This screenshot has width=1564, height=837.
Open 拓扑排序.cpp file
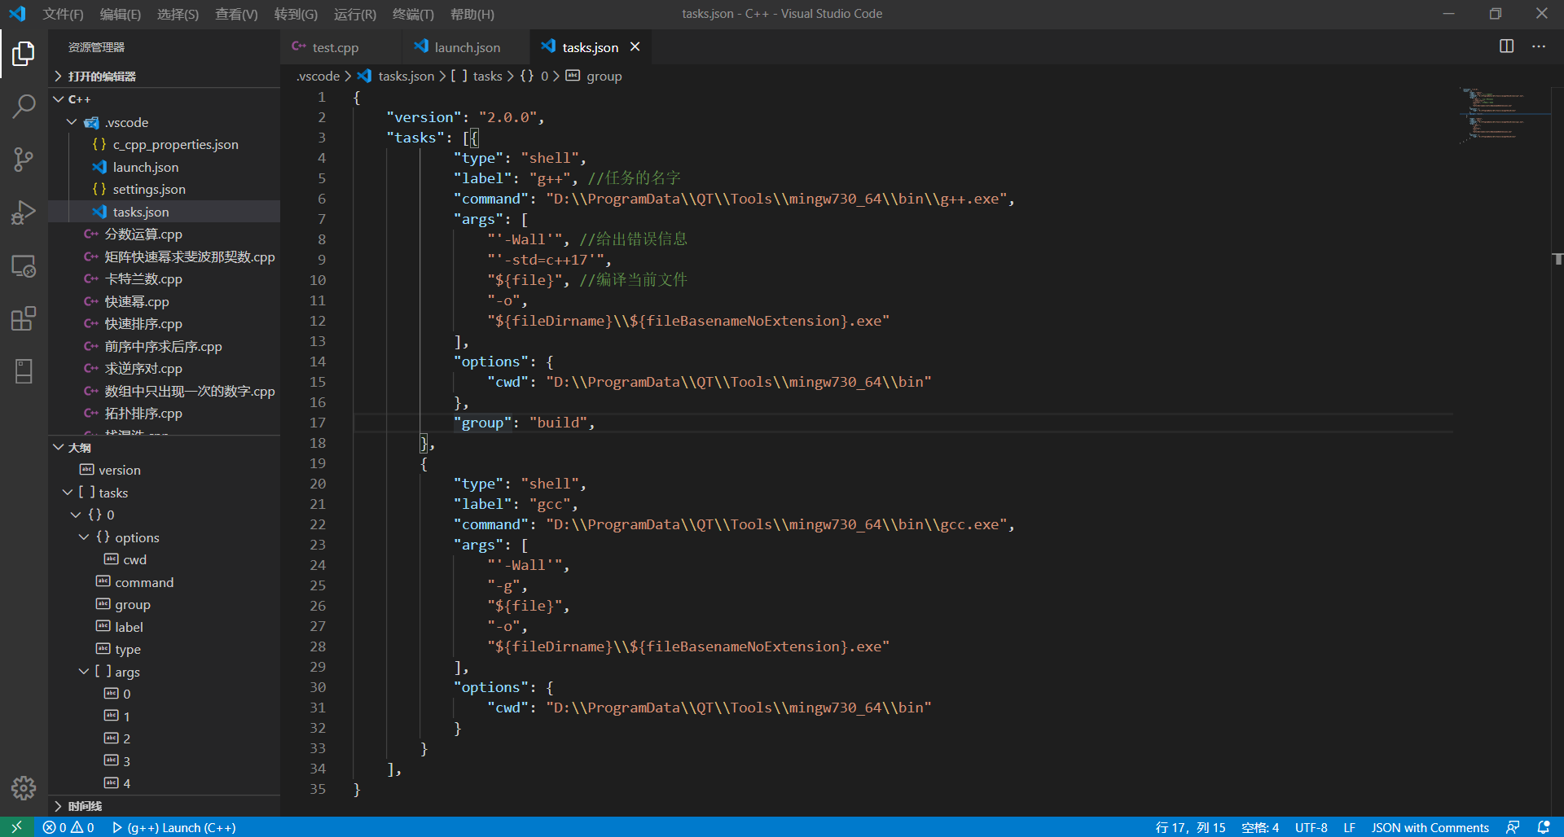(x=165, y=413)
